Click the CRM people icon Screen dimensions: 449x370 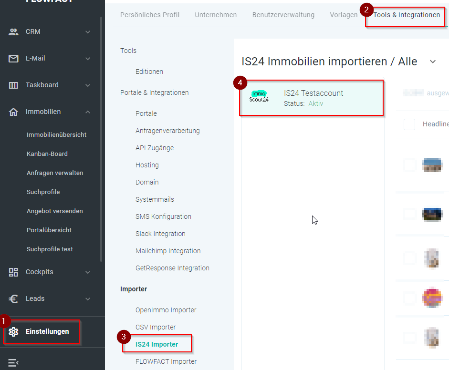coord(13,32)
